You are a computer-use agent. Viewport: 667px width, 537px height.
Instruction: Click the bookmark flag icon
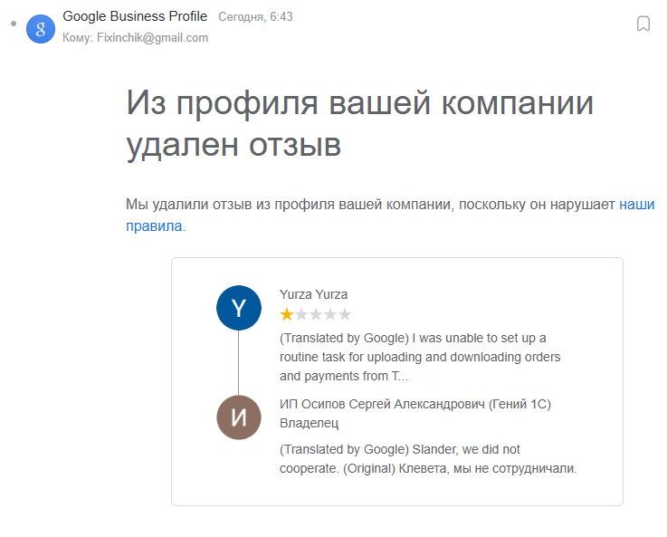643,24
